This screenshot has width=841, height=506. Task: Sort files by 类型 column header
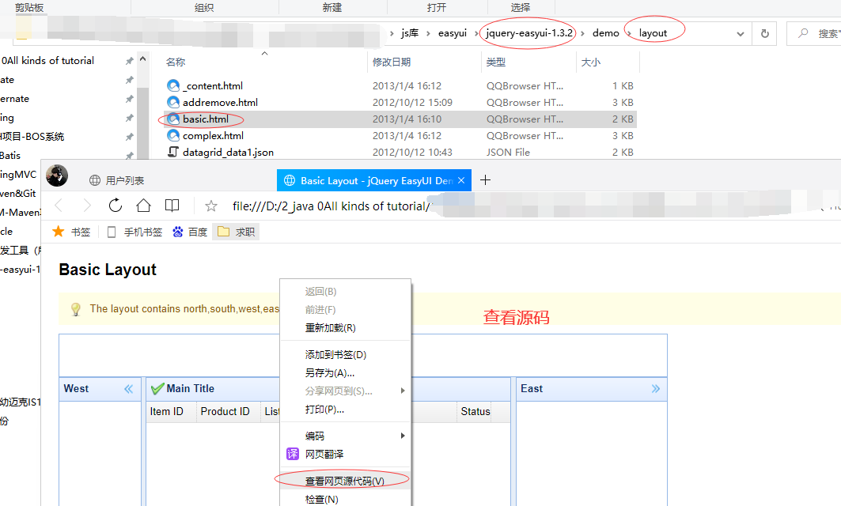495,62
